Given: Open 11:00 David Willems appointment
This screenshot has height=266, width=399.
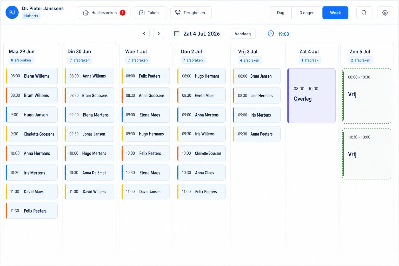Looking at the screenshot, I should [89, 192].
